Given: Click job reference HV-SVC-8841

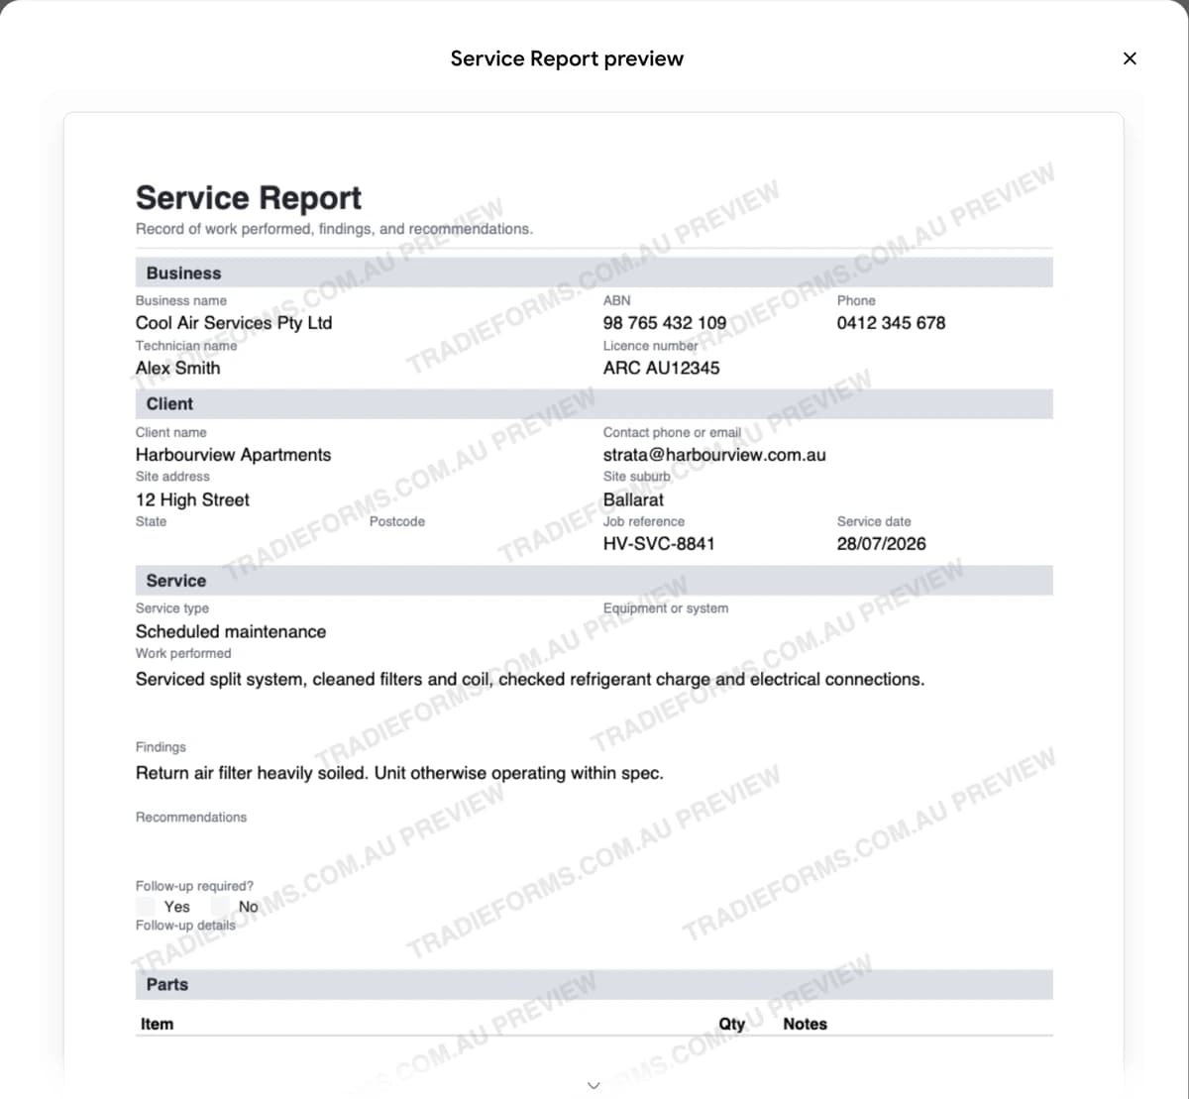Looking at the screenshot, I should coord(659,544).
